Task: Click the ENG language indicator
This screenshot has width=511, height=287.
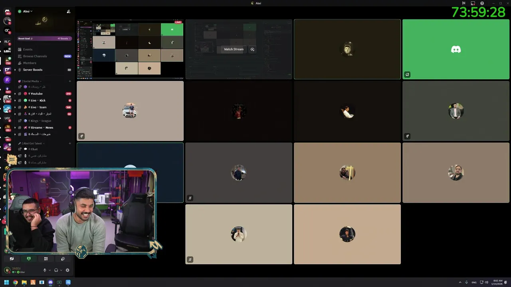Action: point(474,282)
